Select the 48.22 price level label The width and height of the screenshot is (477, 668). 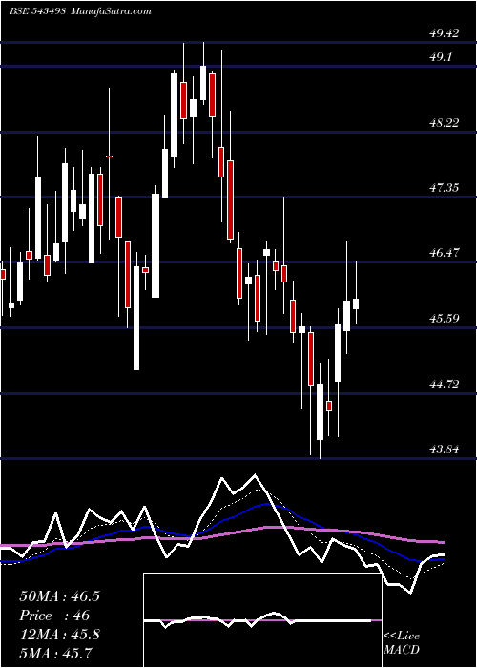click(x=445, y=123)
